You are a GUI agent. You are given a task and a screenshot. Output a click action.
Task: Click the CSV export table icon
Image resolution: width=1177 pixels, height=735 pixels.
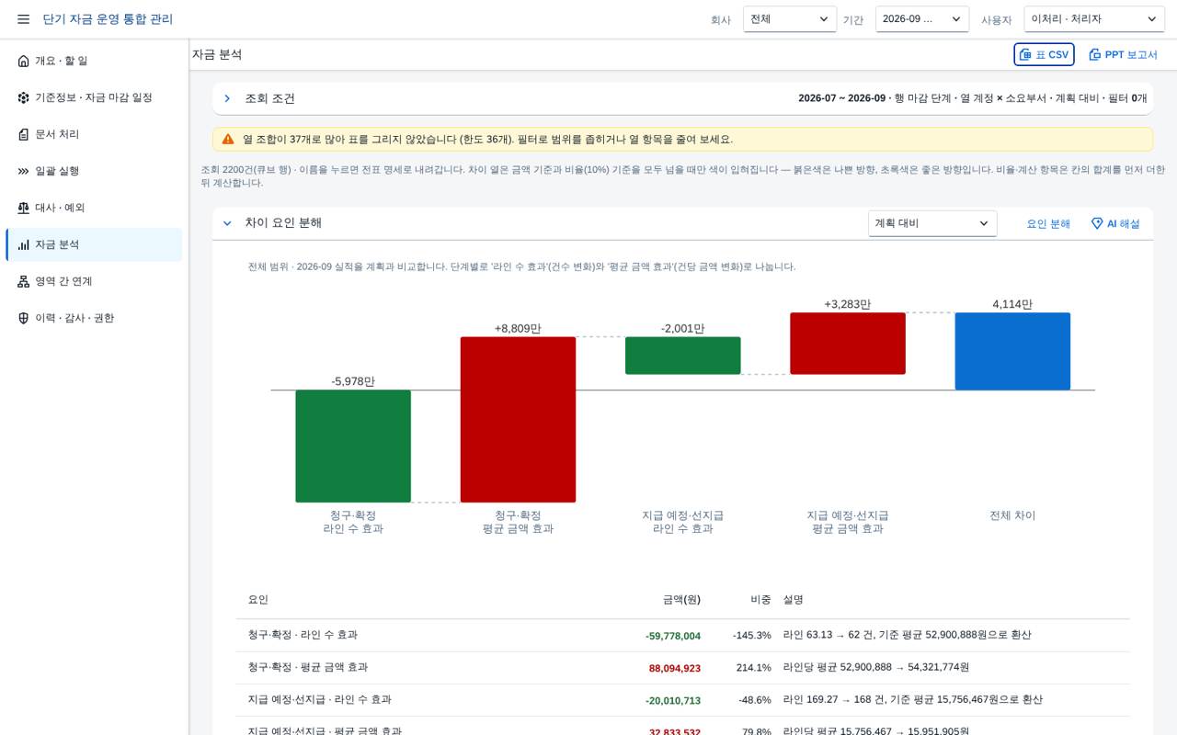coord(1025,54)
